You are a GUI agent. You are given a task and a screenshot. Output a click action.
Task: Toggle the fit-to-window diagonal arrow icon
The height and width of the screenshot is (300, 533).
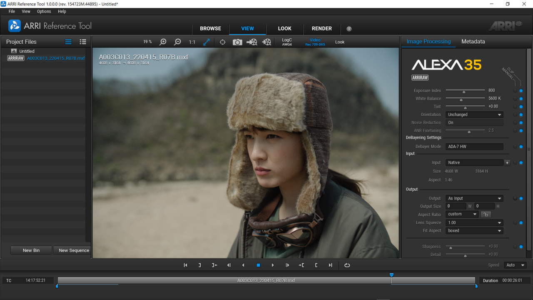207,42
